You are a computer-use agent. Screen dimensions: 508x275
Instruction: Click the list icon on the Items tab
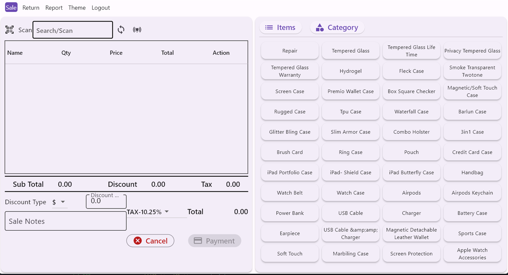coord(268,27)
